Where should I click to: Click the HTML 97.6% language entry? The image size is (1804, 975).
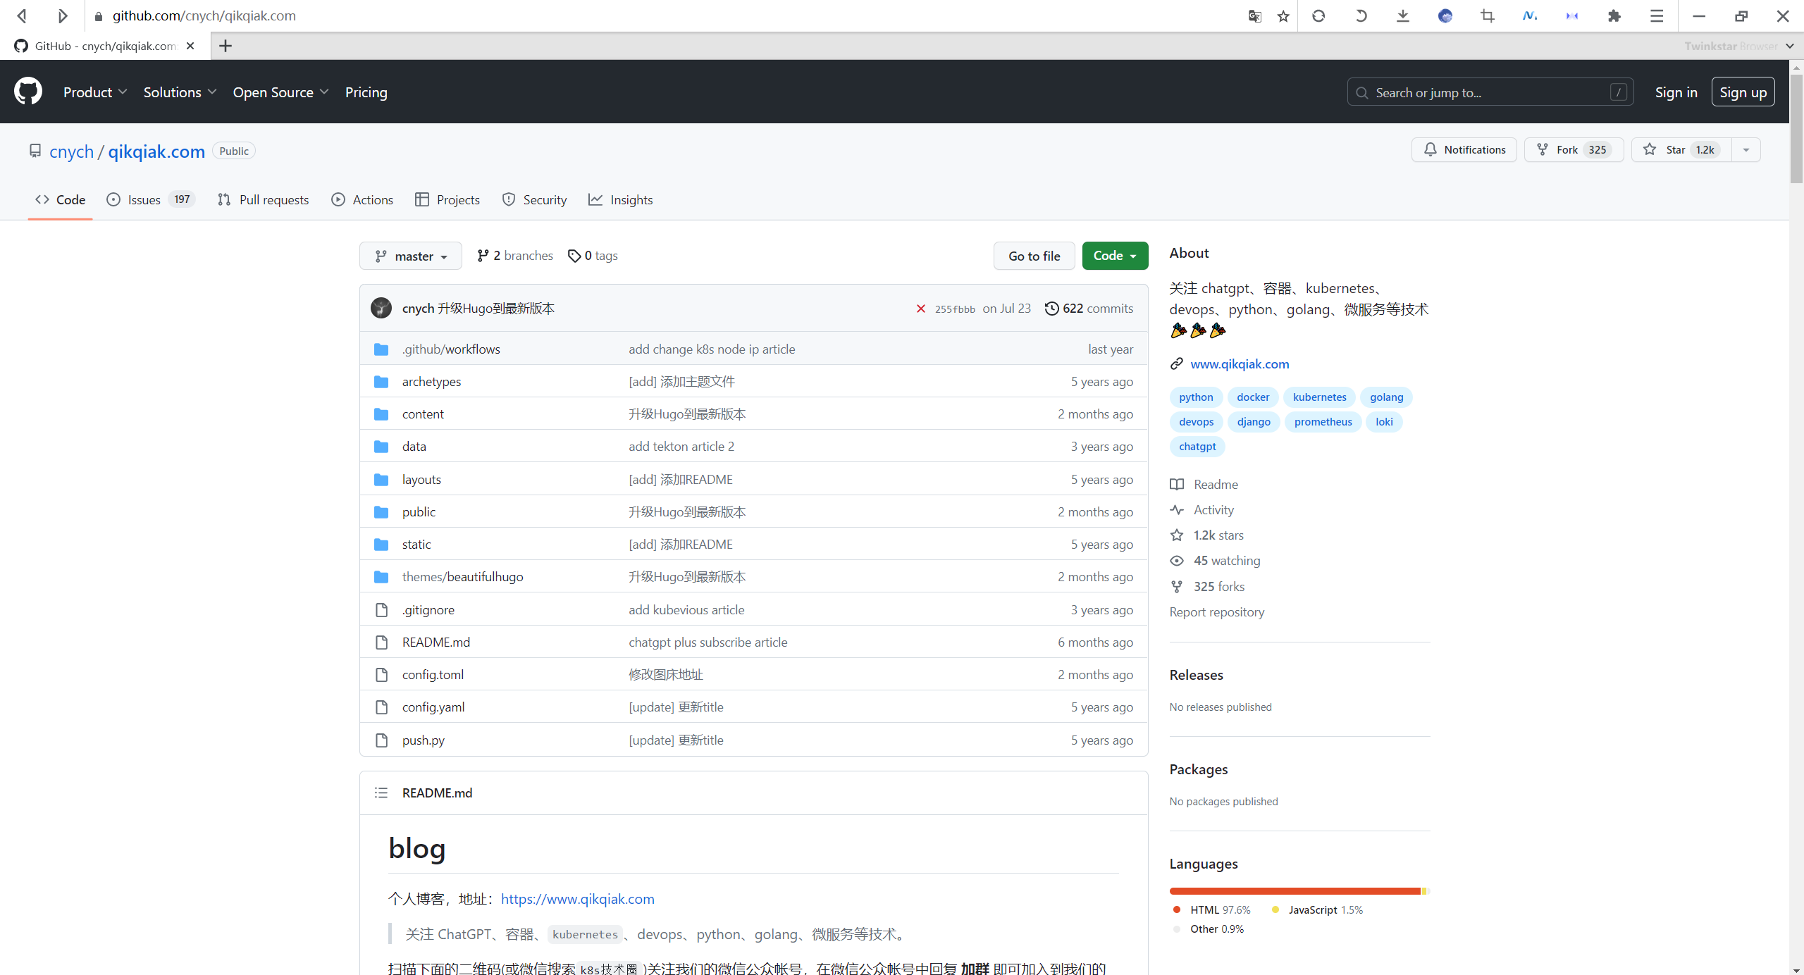click(x=1212, y=909)
